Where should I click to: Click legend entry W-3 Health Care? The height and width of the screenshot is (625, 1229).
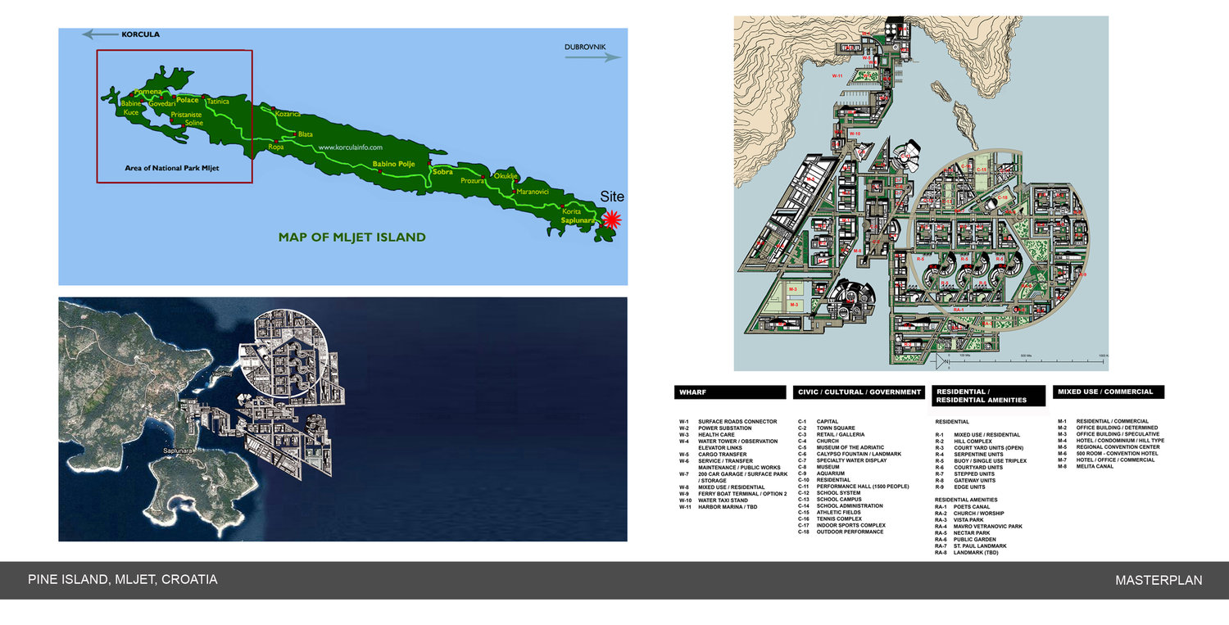coord(706,435)
